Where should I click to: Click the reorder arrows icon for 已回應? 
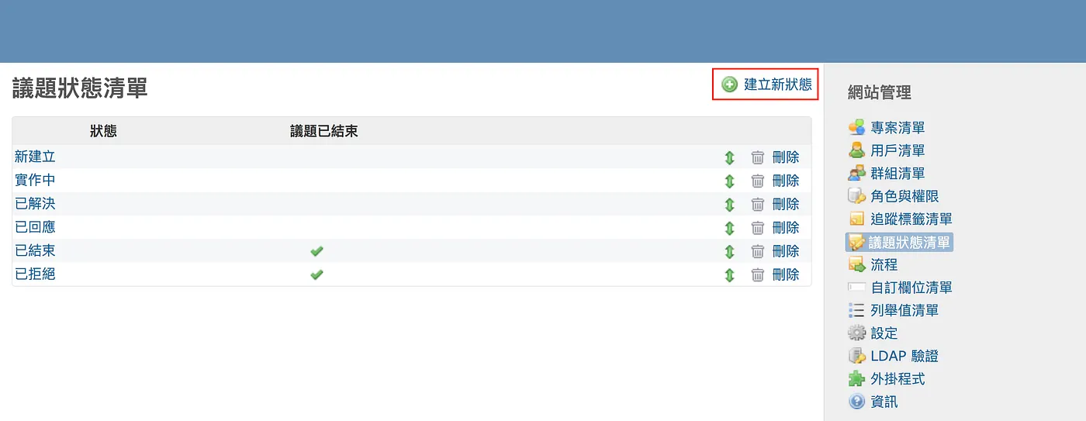(729, 228)
